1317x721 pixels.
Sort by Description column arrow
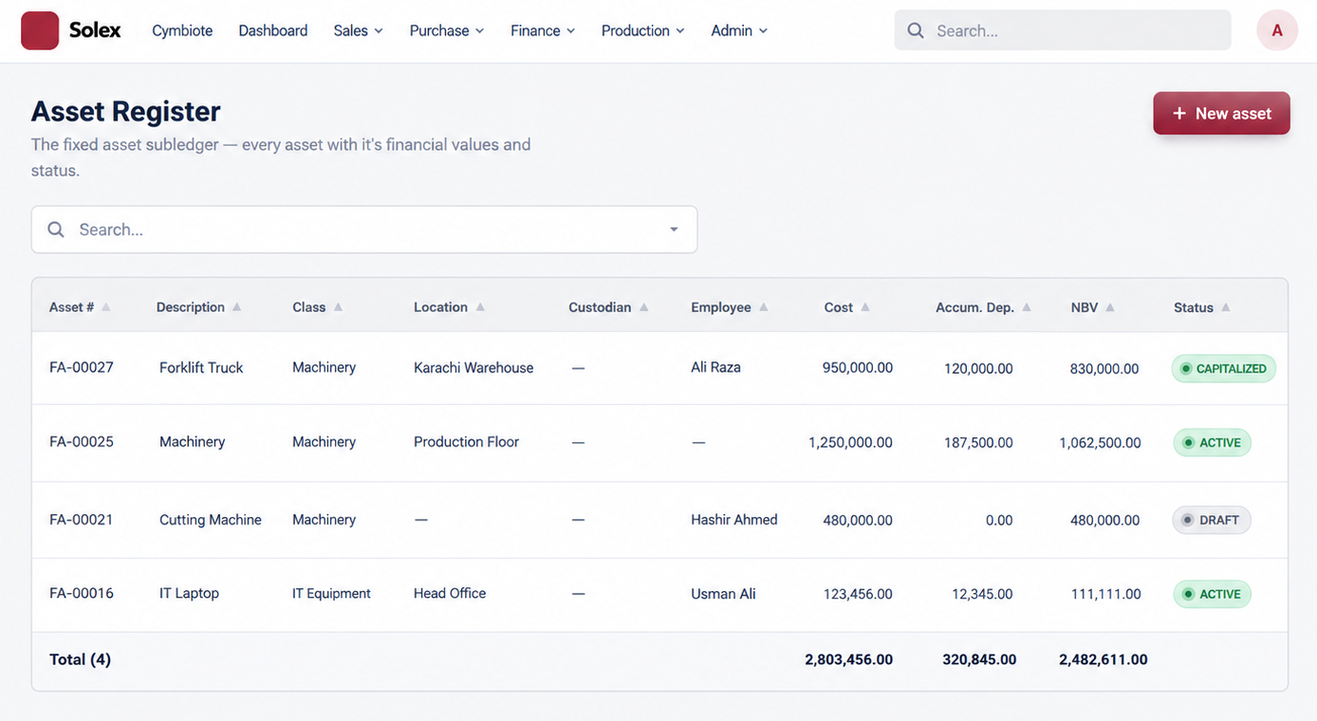[x=237, y=307]
